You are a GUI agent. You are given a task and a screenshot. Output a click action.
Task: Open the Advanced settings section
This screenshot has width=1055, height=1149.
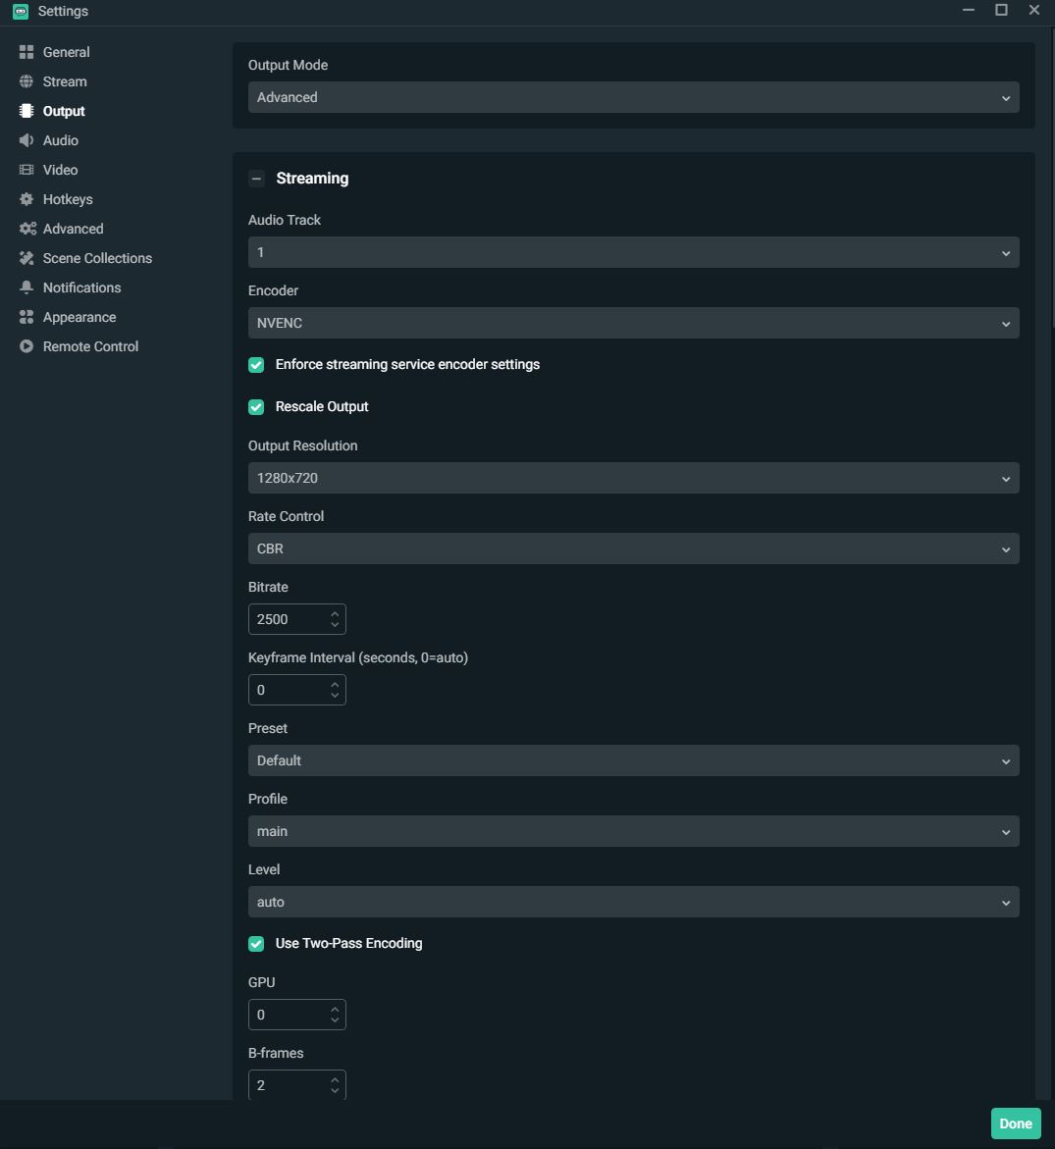[x=73, y=229]
